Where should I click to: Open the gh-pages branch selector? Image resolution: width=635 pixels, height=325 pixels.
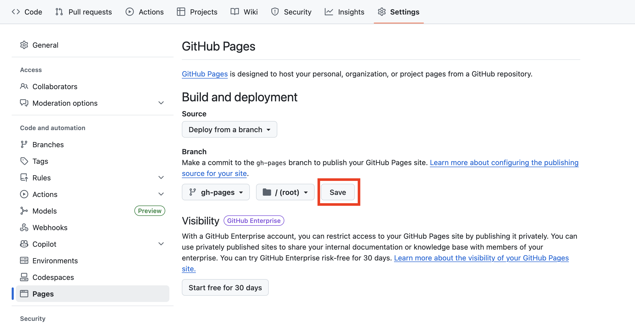point(216,192)
